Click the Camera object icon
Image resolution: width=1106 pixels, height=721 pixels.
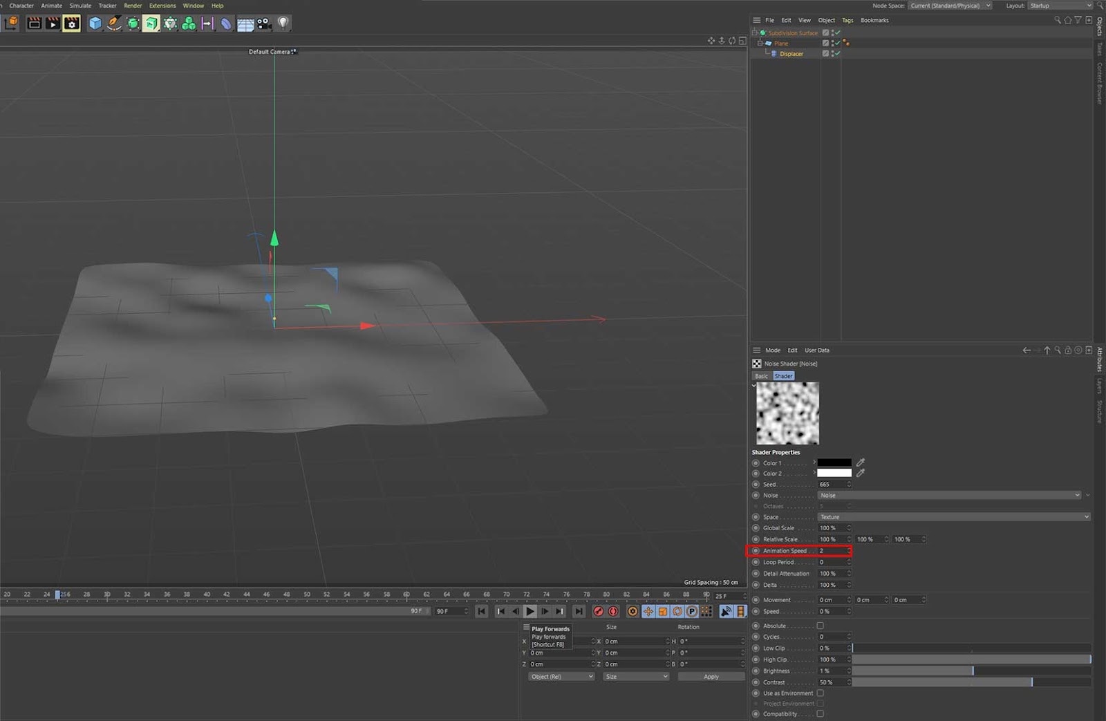264,24
